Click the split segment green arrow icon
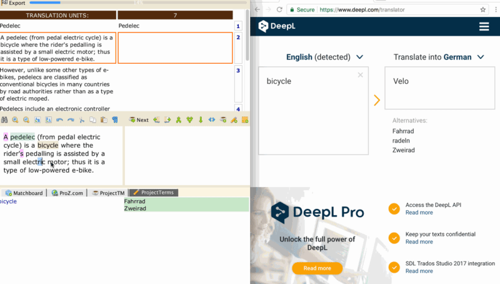 190,120
